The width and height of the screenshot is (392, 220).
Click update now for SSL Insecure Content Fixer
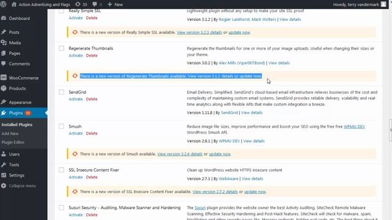(255, 191)
